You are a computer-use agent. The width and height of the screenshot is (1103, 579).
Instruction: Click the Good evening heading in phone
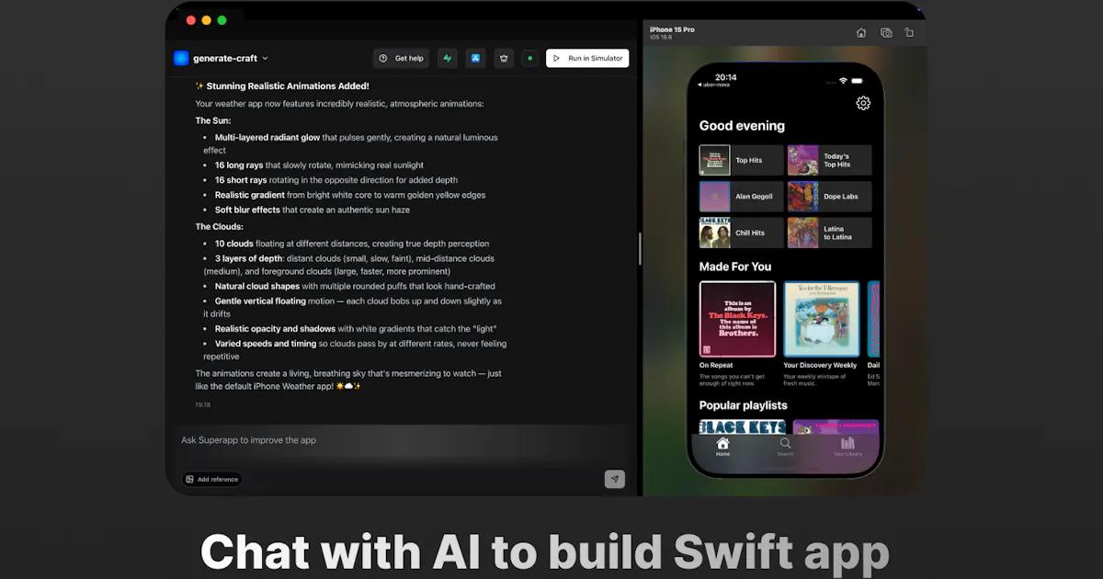click(742, 126)
